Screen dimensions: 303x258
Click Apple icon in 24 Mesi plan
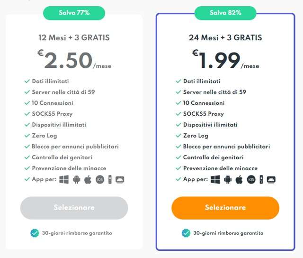239,179
